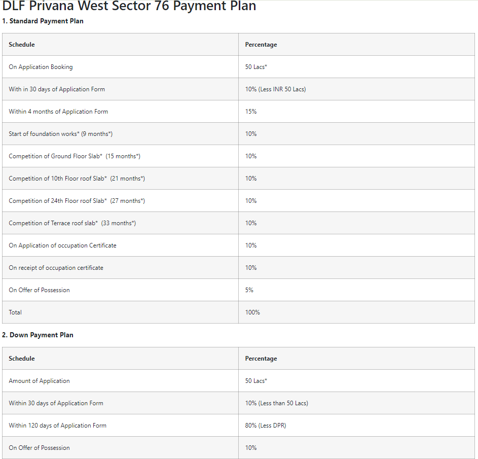
Task: Select Start of foundation works row
Action: (x=238, y=133)
